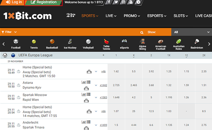Open the LIVE menu
The image size is (212, 130).
[x=111, y=16]
